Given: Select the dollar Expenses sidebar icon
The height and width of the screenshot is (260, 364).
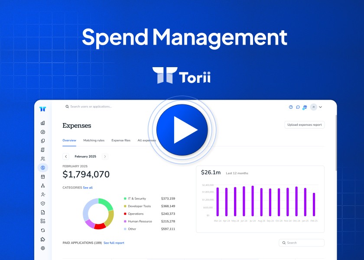Looking at the screenshot, I should pyautogui.click(x=43, y=168).
